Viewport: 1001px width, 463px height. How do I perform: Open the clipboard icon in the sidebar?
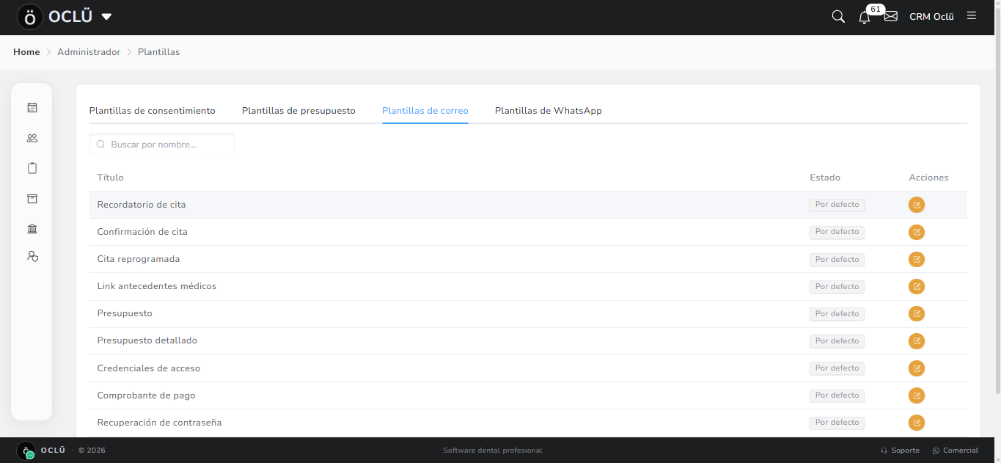(x=32, y=168)
